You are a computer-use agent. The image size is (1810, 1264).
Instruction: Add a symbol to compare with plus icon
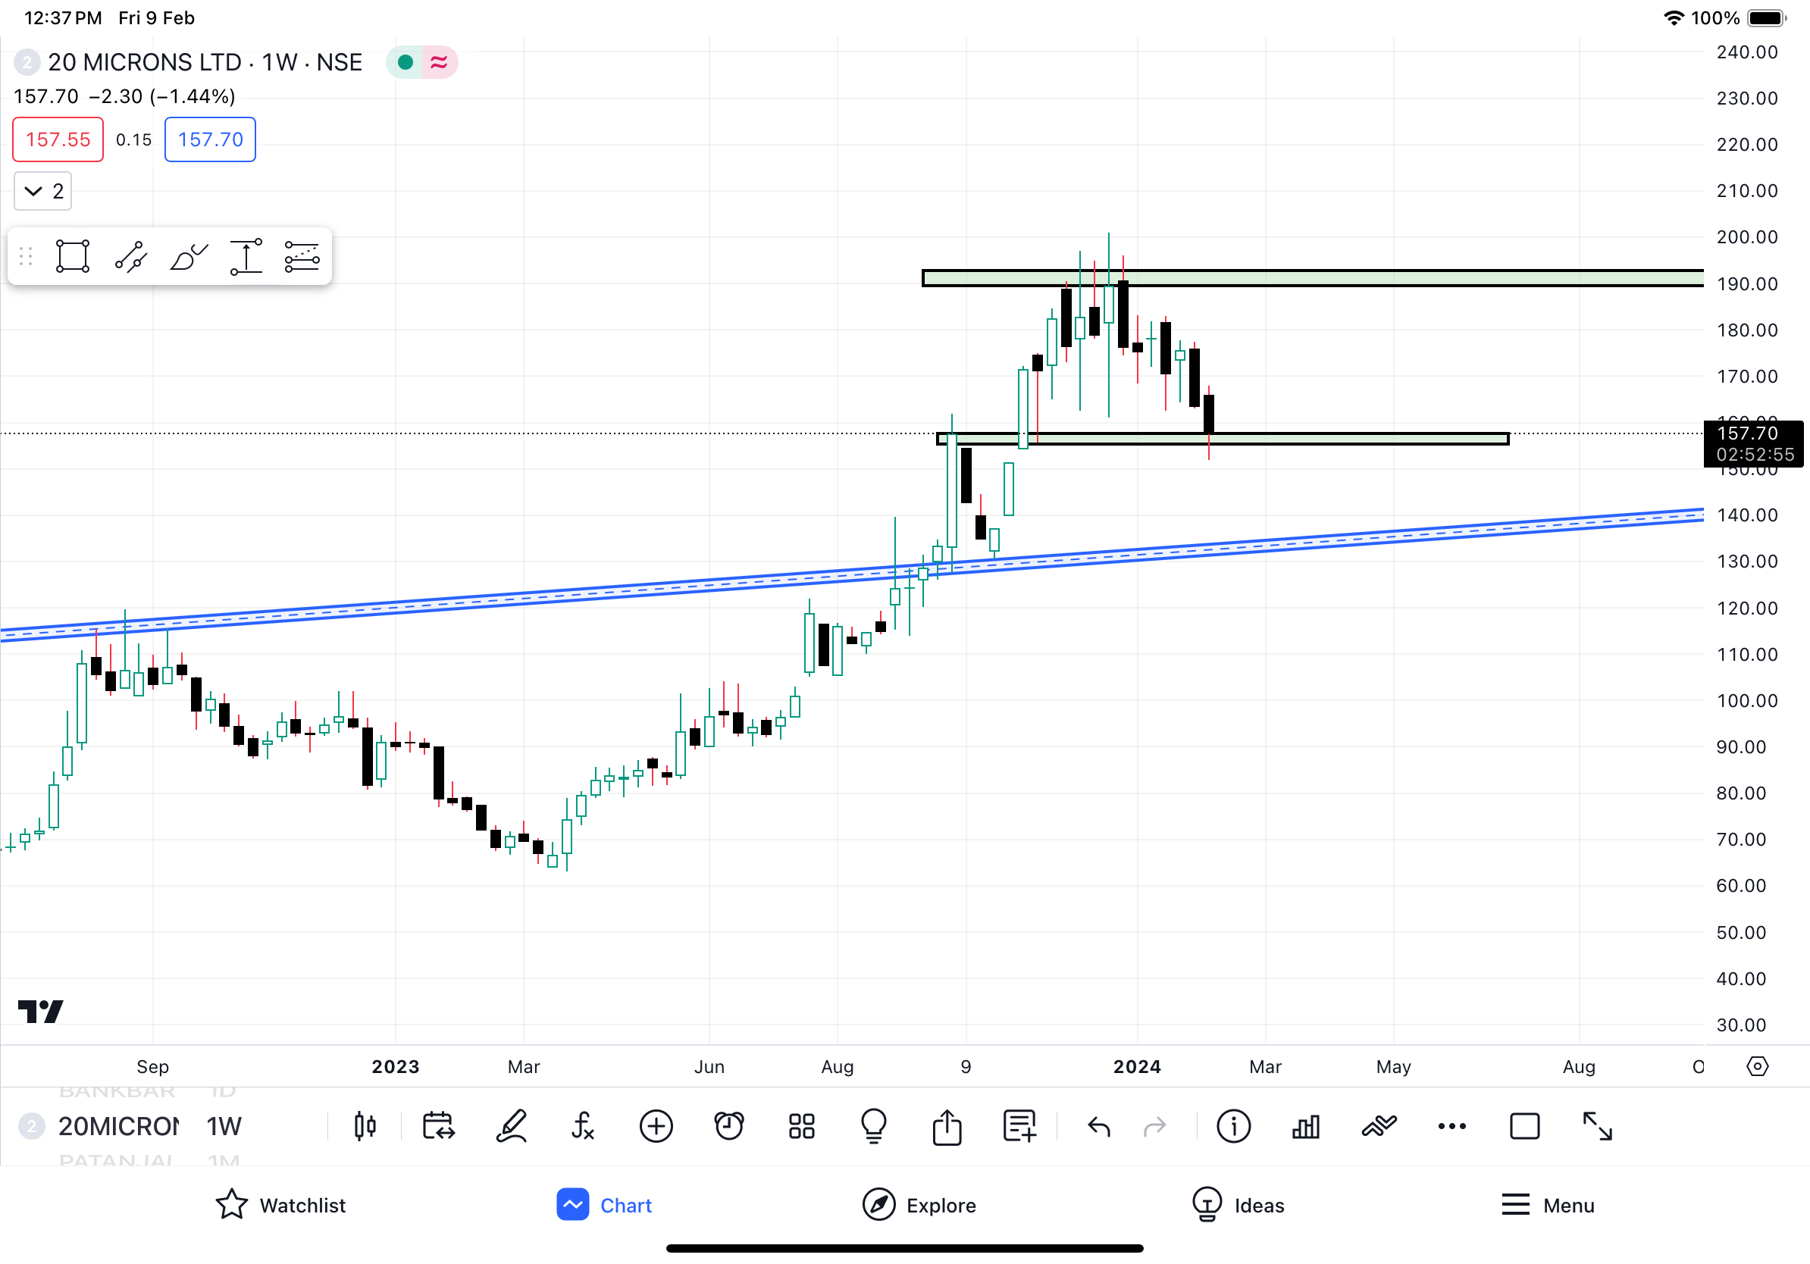pyautogui.click(x=656, y=1126)
